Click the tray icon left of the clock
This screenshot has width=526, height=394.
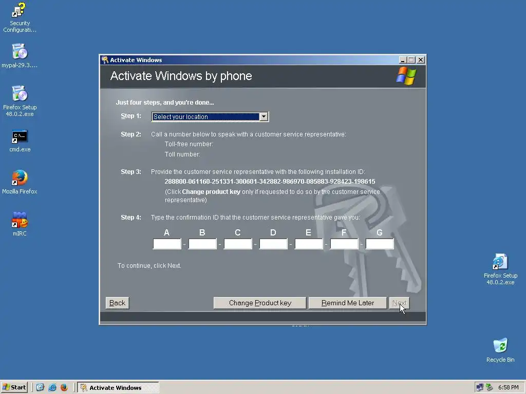490,387
